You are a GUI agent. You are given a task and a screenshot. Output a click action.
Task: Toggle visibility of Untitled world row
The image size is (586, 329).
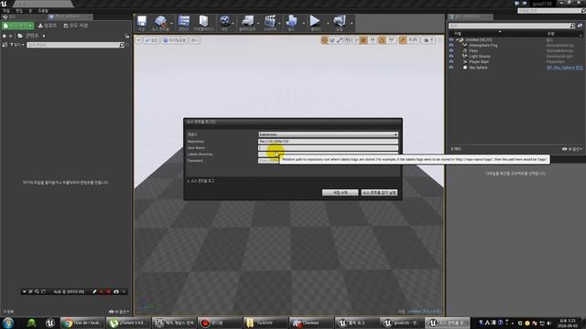pyautogui.click(x=451, y=39)
